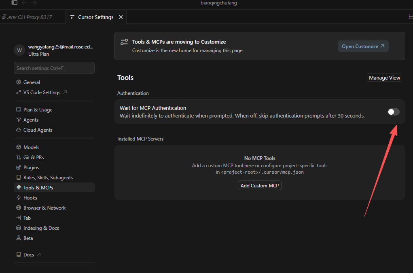Click the Browser & Network globe icon

[19, 208]
